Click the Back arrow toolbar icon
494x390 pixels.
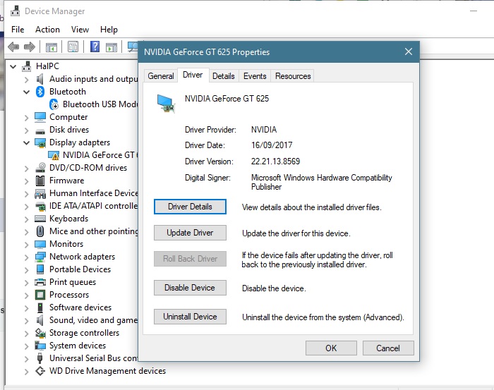tap(13, 47)
